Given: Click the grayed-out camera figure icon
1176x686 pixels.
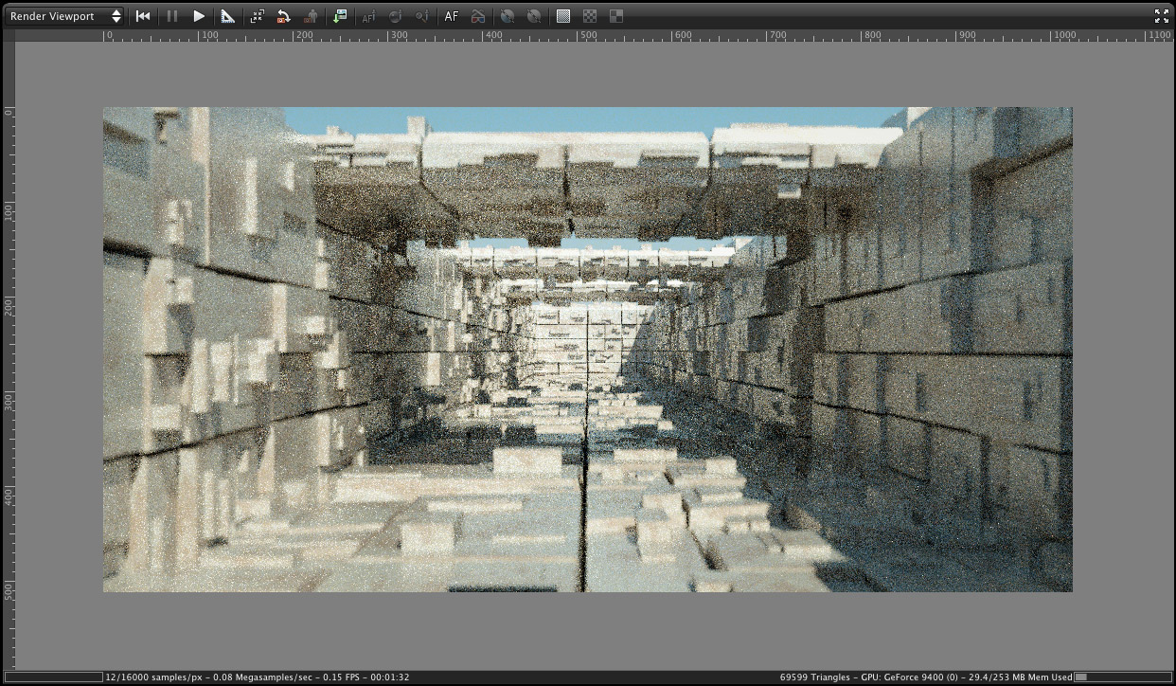Looking at the screenshot, I should [311, 16].
